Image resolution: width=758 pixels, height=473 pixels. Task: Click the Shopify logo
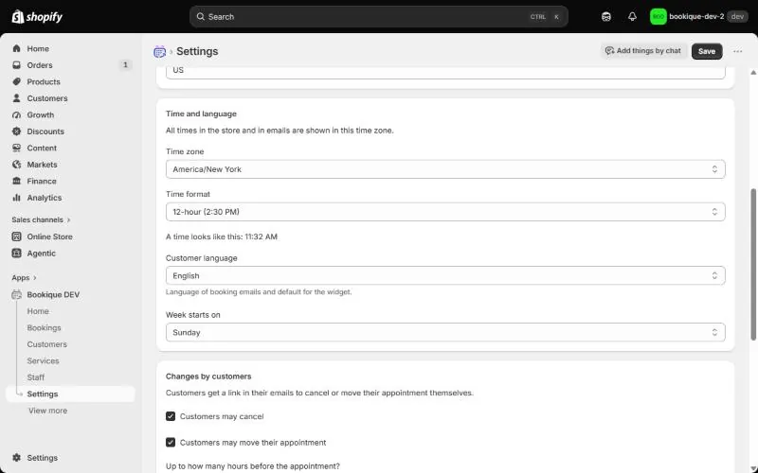point(37,17)
